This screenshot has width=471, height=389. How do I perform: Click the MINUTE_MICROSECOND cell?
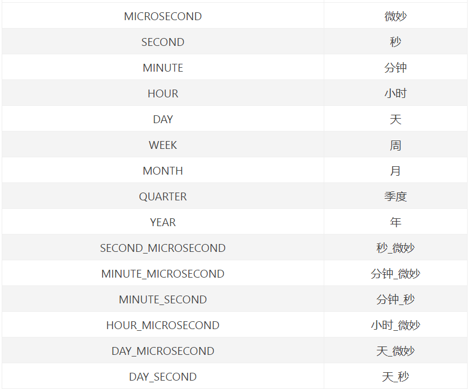pyautogui.click(x=163, y=274)
